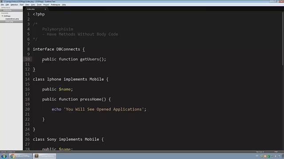Open the Windows Start menu orb
This screenshot has height=159, width=284.
point(4,156)
